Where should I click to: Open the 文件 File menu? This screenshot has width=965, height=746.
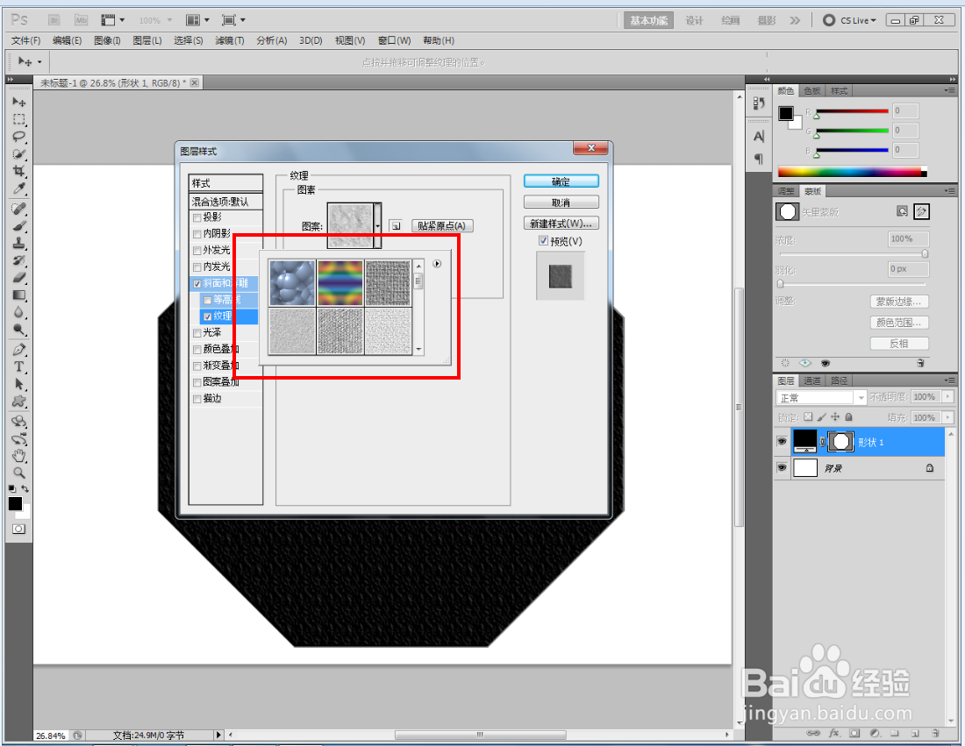tap(25, 40)
